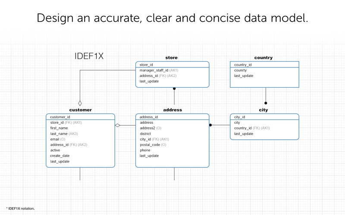Select the "store" entity title

click(x=171, y=58)
